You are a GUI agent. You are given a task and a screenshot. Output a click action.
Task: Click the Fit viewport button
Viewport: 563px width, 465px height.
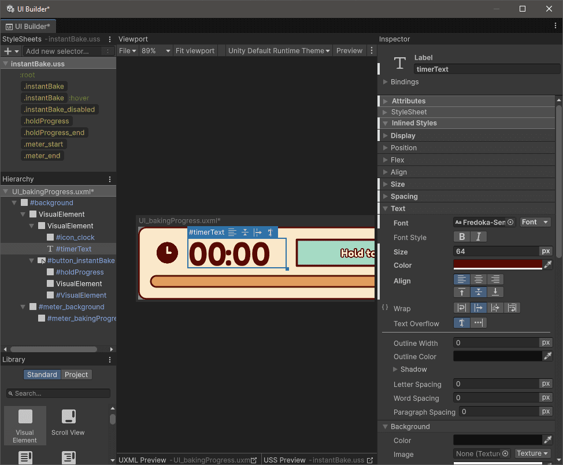195,51
